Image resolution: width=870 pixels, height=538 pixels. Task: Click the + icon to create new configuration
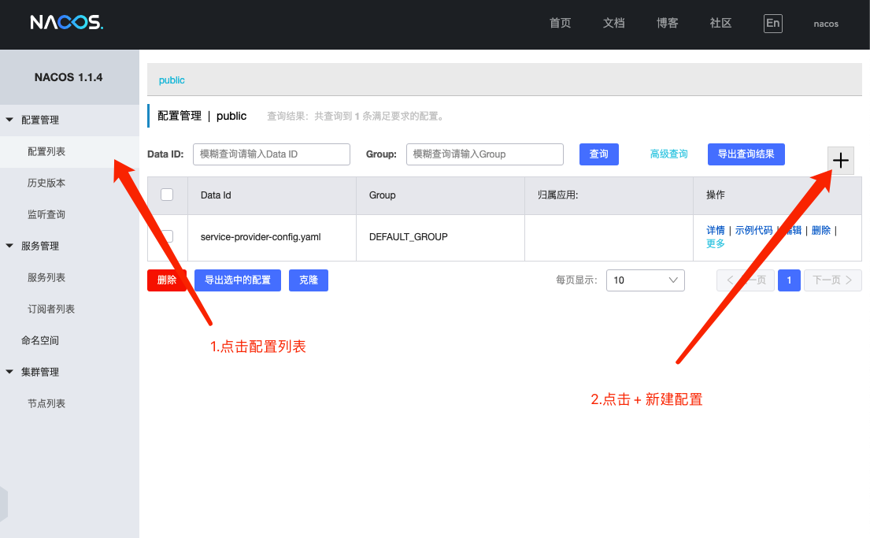(840, 160)
